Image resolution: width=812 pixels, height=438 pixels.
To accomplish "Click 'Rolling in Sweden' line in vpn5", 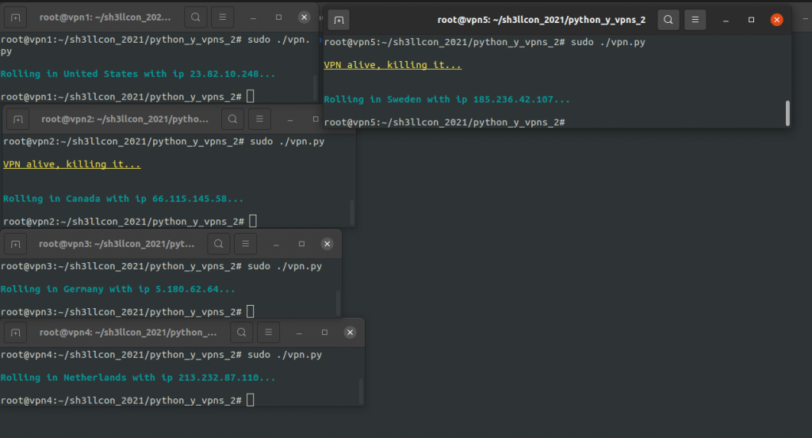I will (447, 99).
